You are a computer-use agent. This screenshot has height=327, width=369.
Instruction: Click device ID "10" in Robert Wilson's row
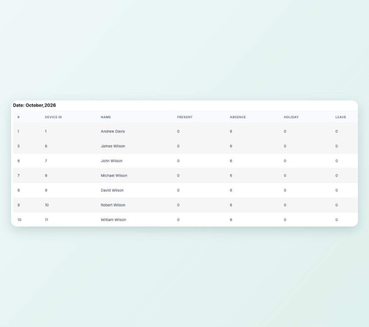pos(47,205)
